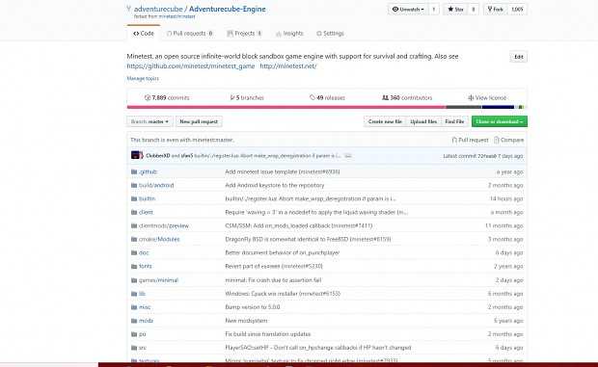The image size is (598, 367).
Task: Open 'Better document behavior of on_punchplayer' commit
Action: point(283,252)
